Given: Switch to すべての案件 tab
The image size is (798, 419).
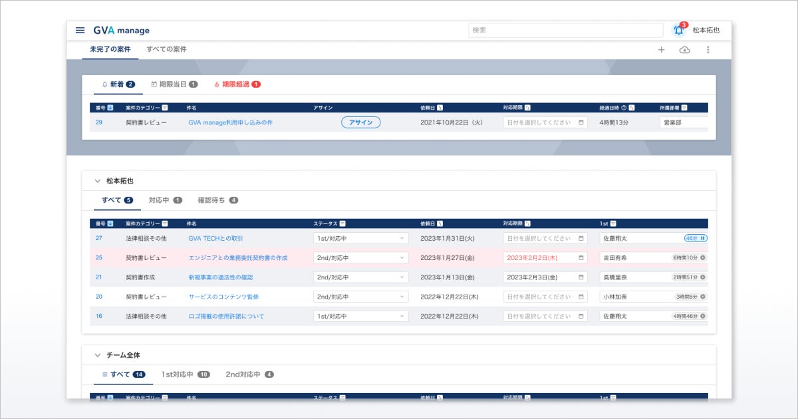Looking at the screenshot, I should tap(166, 49).
